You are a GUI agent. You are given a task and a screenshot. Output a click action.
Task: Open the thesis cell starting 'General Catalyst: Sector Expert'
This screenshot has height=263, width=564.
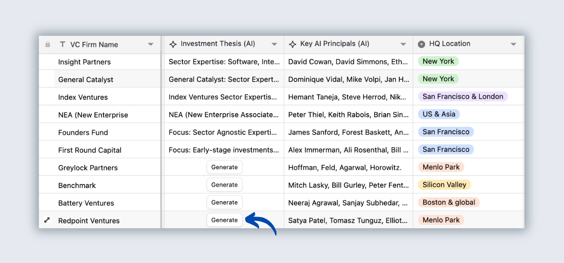pos(224,79)
